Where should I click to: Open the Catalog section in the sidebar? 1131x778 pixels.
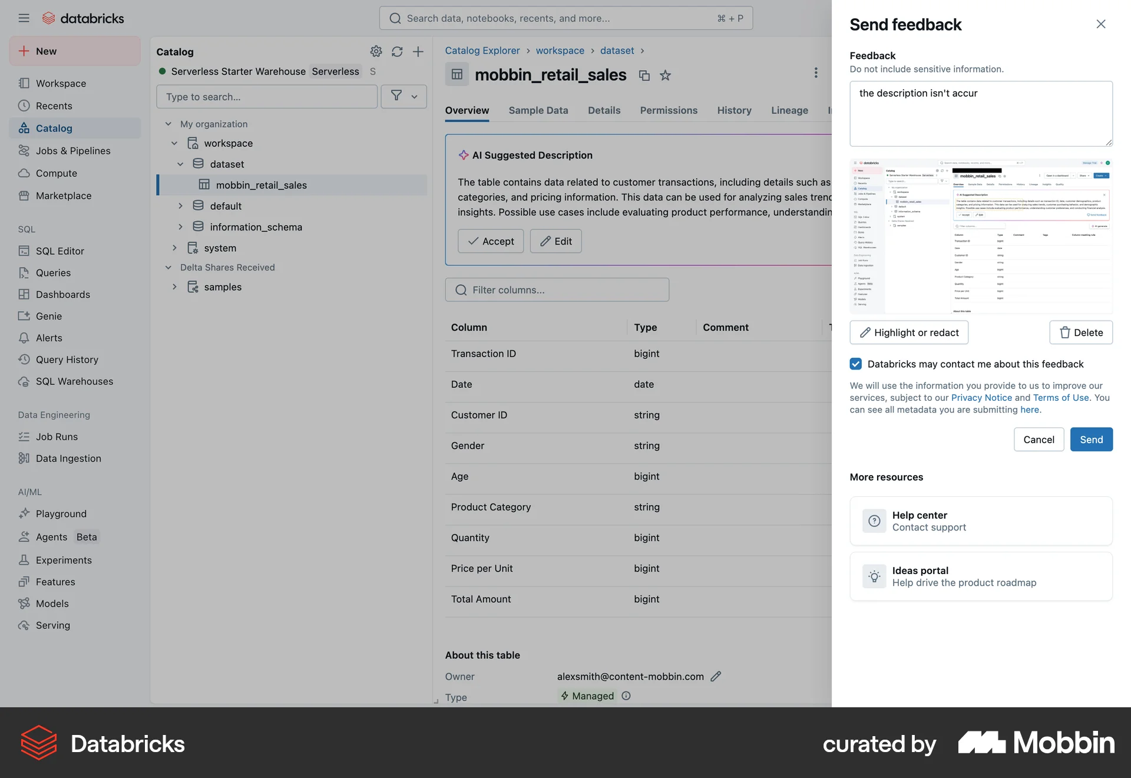click(54, 128)
